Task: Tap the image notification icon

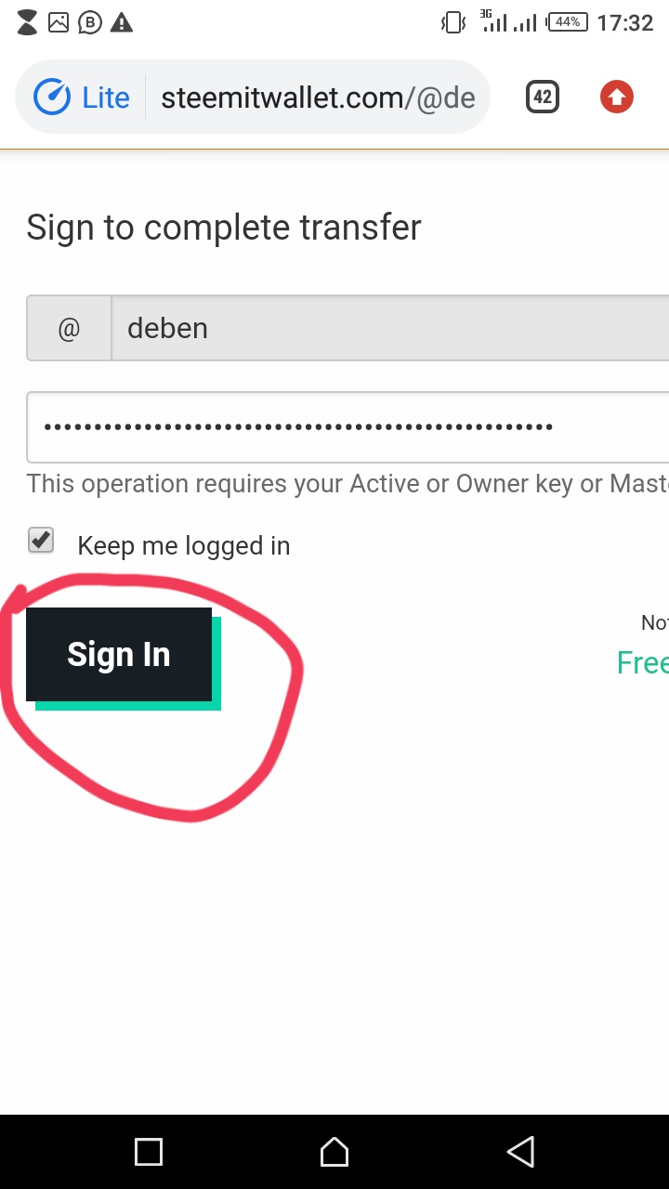Action: [x=59, y=22]
